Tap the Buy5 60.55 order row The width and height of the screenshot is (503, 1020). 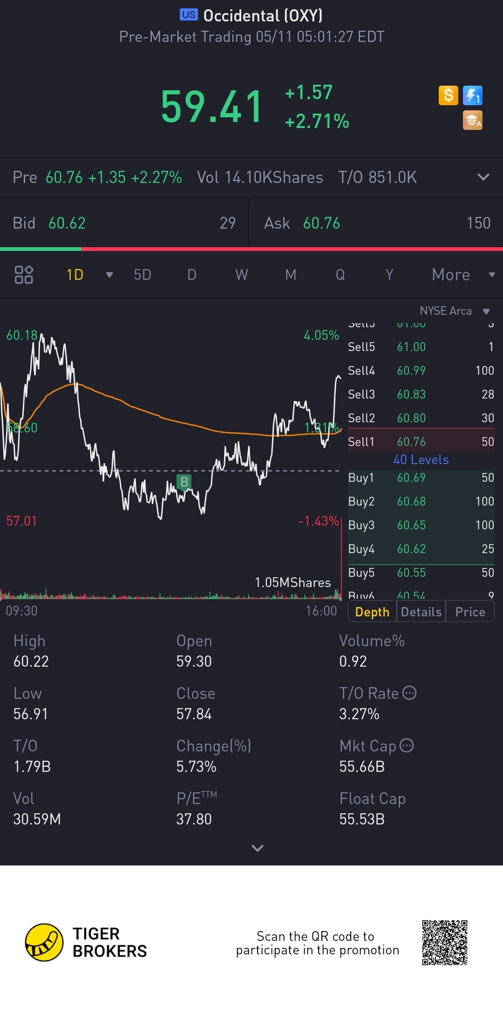click(x=421, y=572)
